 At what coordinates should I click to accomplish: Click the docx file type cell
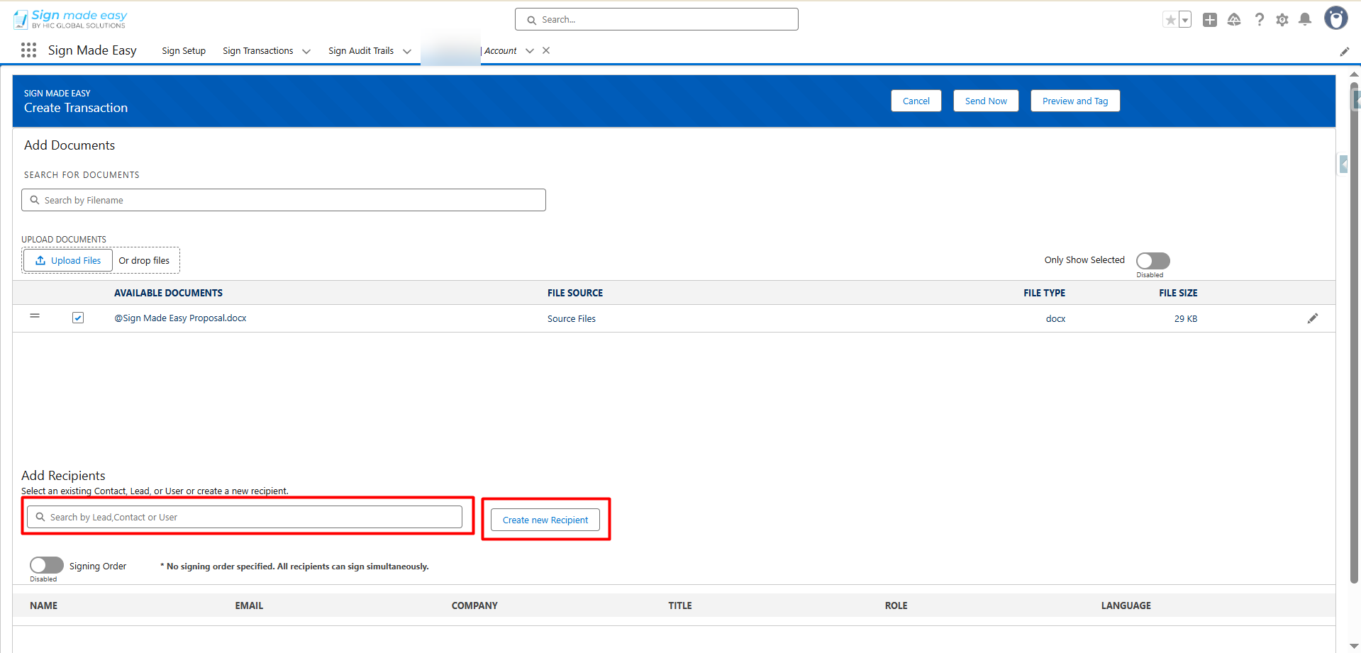click(1055, 319)
